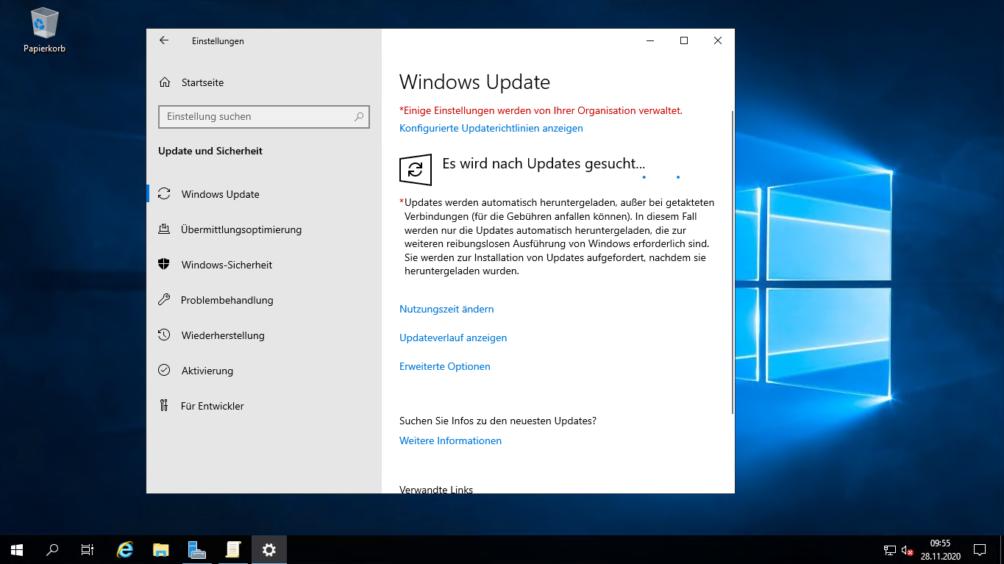1004x564 pixels.
Task: Launch Internet Explorer from the taskbar
Action: [126, 549]
